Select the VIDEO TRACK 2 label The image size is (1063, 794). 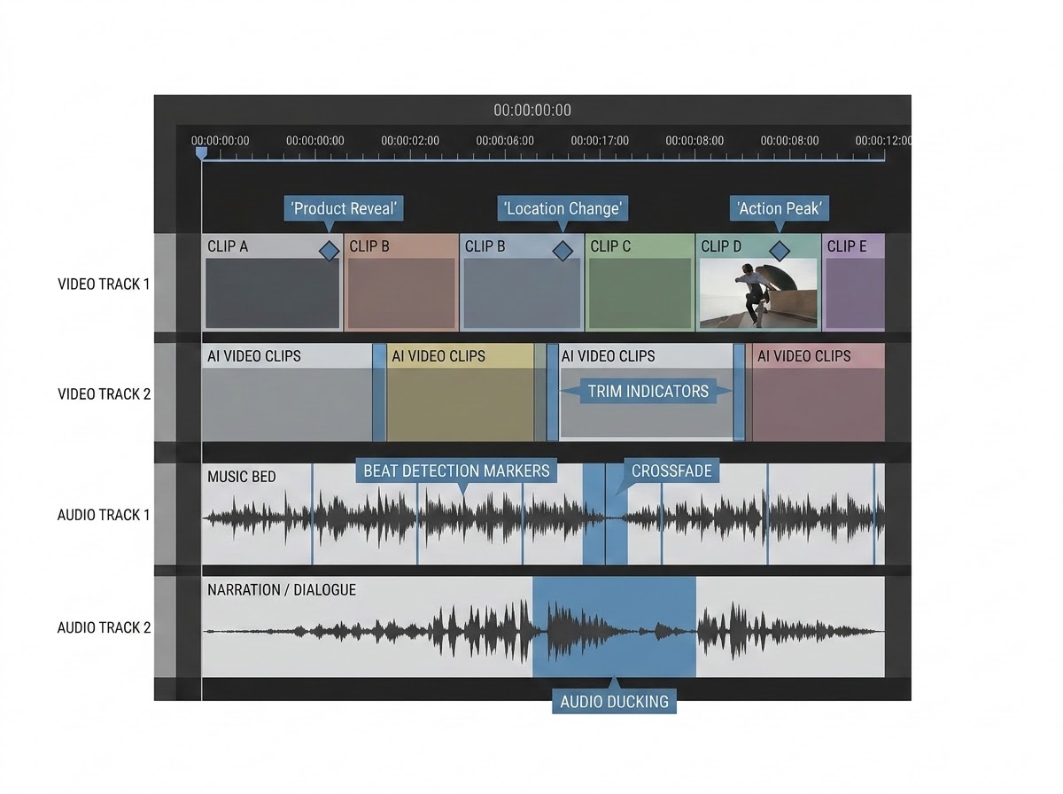coord(104,393)
